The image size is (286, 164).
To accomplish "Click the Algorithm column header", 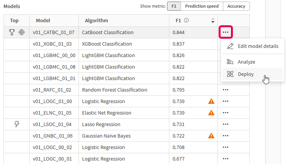I will click(97, 21).
